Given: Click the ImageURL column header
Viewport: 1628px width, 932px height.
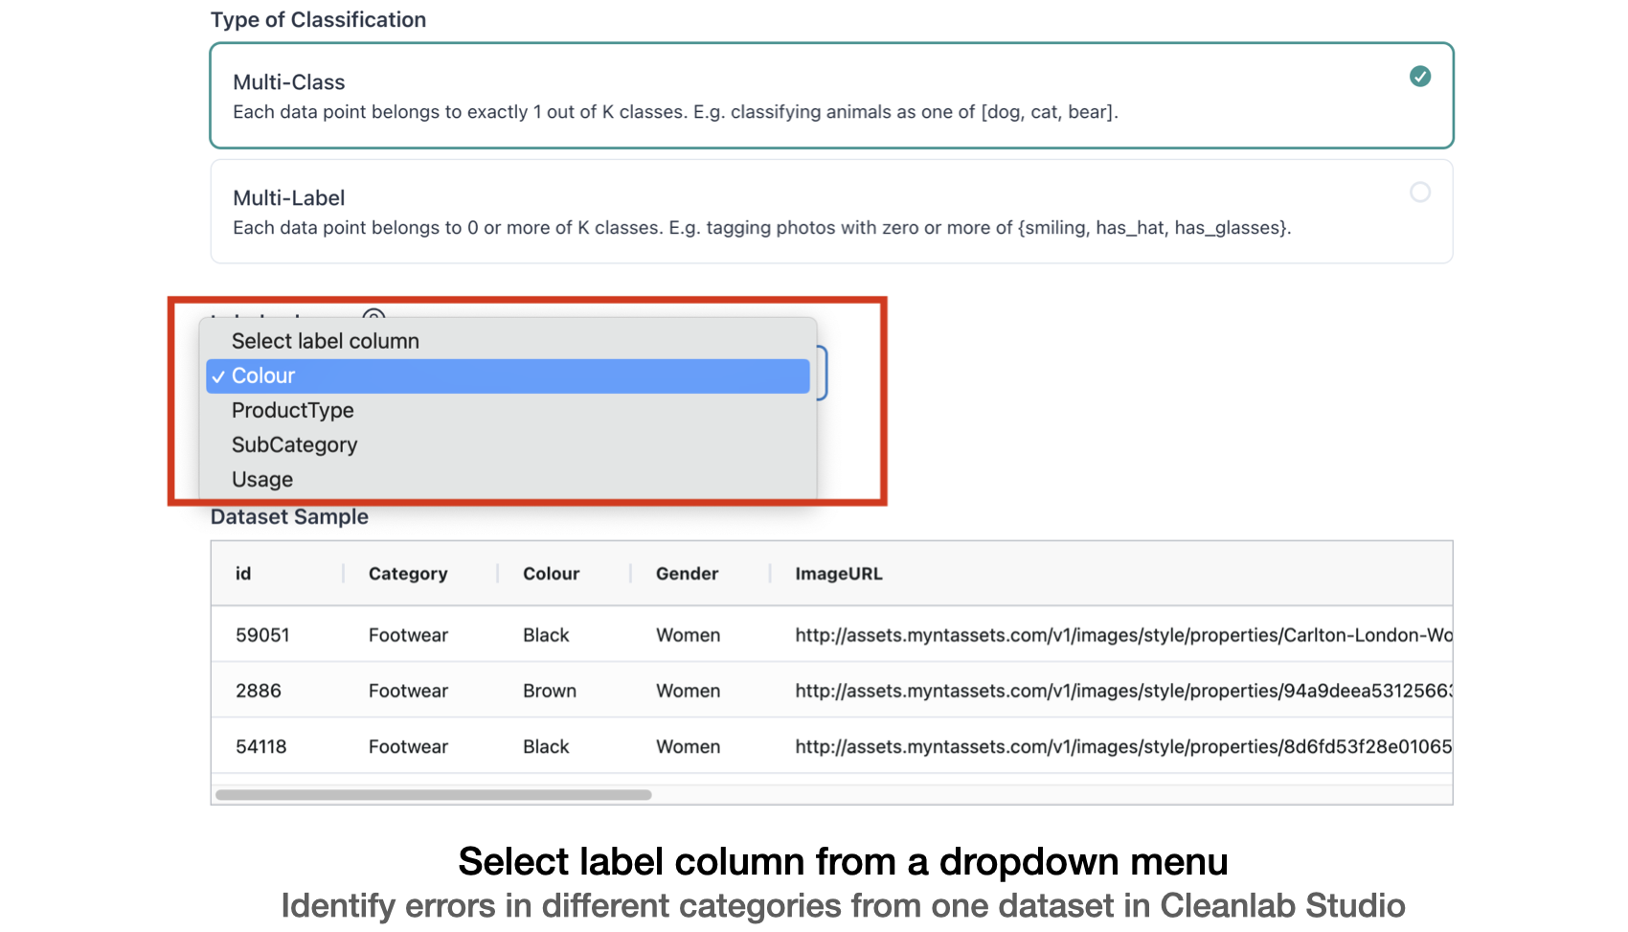Looking at the screenshot, I should (839, 574).
